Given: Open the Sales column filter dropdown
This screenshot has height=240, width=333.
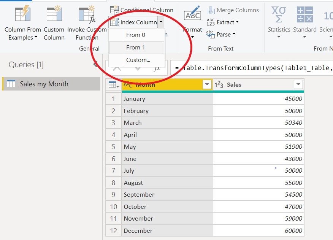Looking at the screenshot, I should point(298,85).
